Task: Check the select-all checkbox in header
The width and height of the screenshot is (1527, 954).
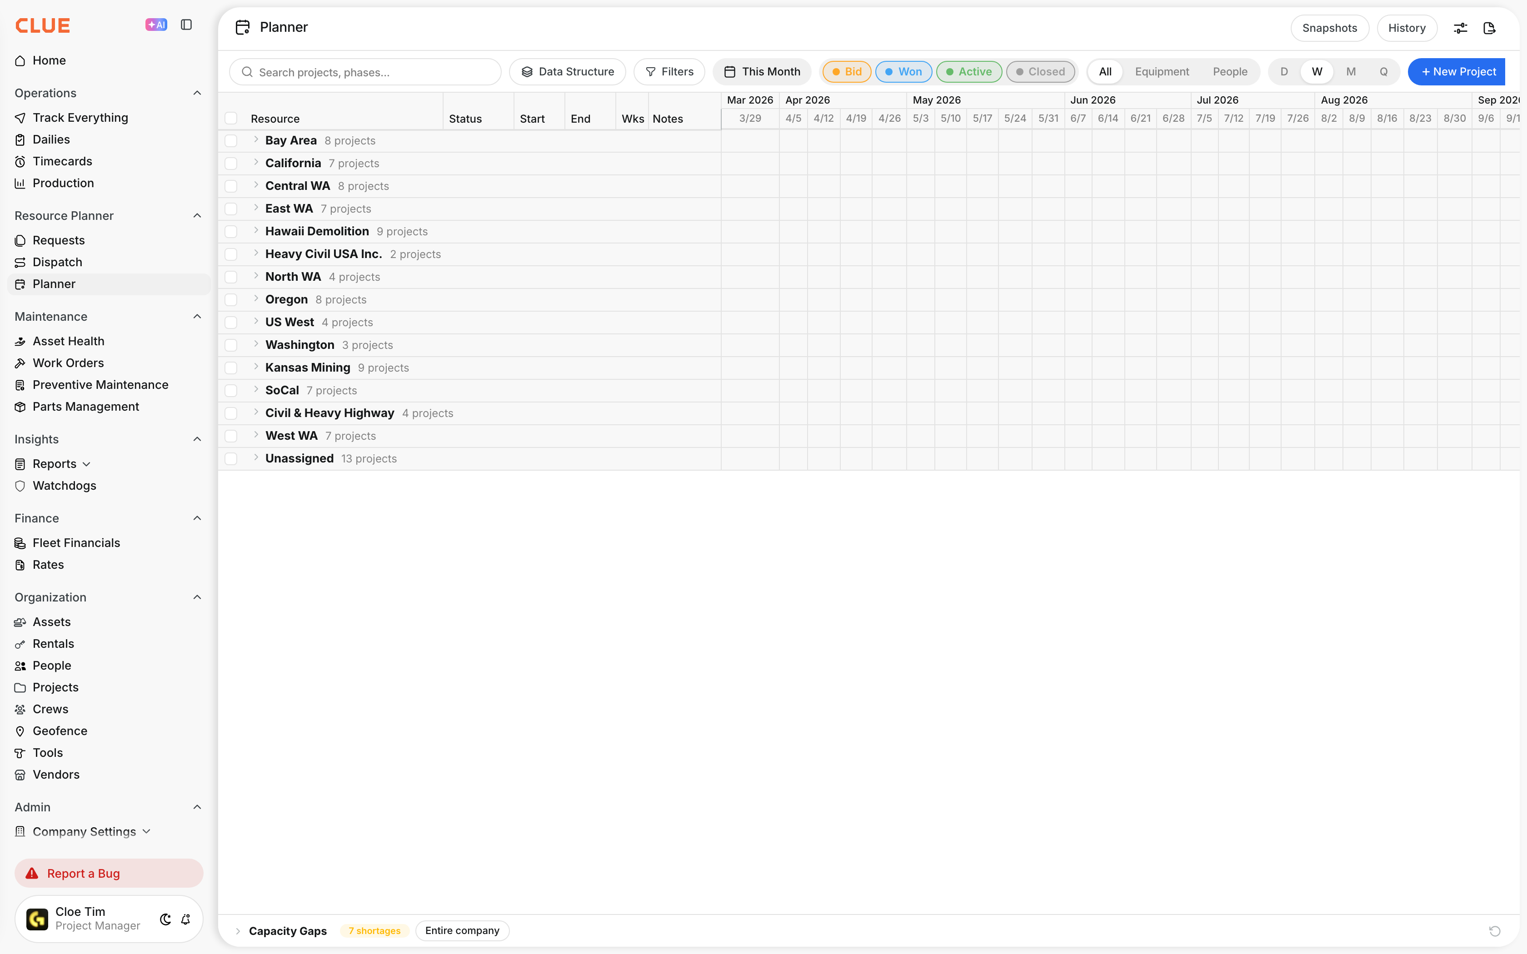Action: pos(231,119)
